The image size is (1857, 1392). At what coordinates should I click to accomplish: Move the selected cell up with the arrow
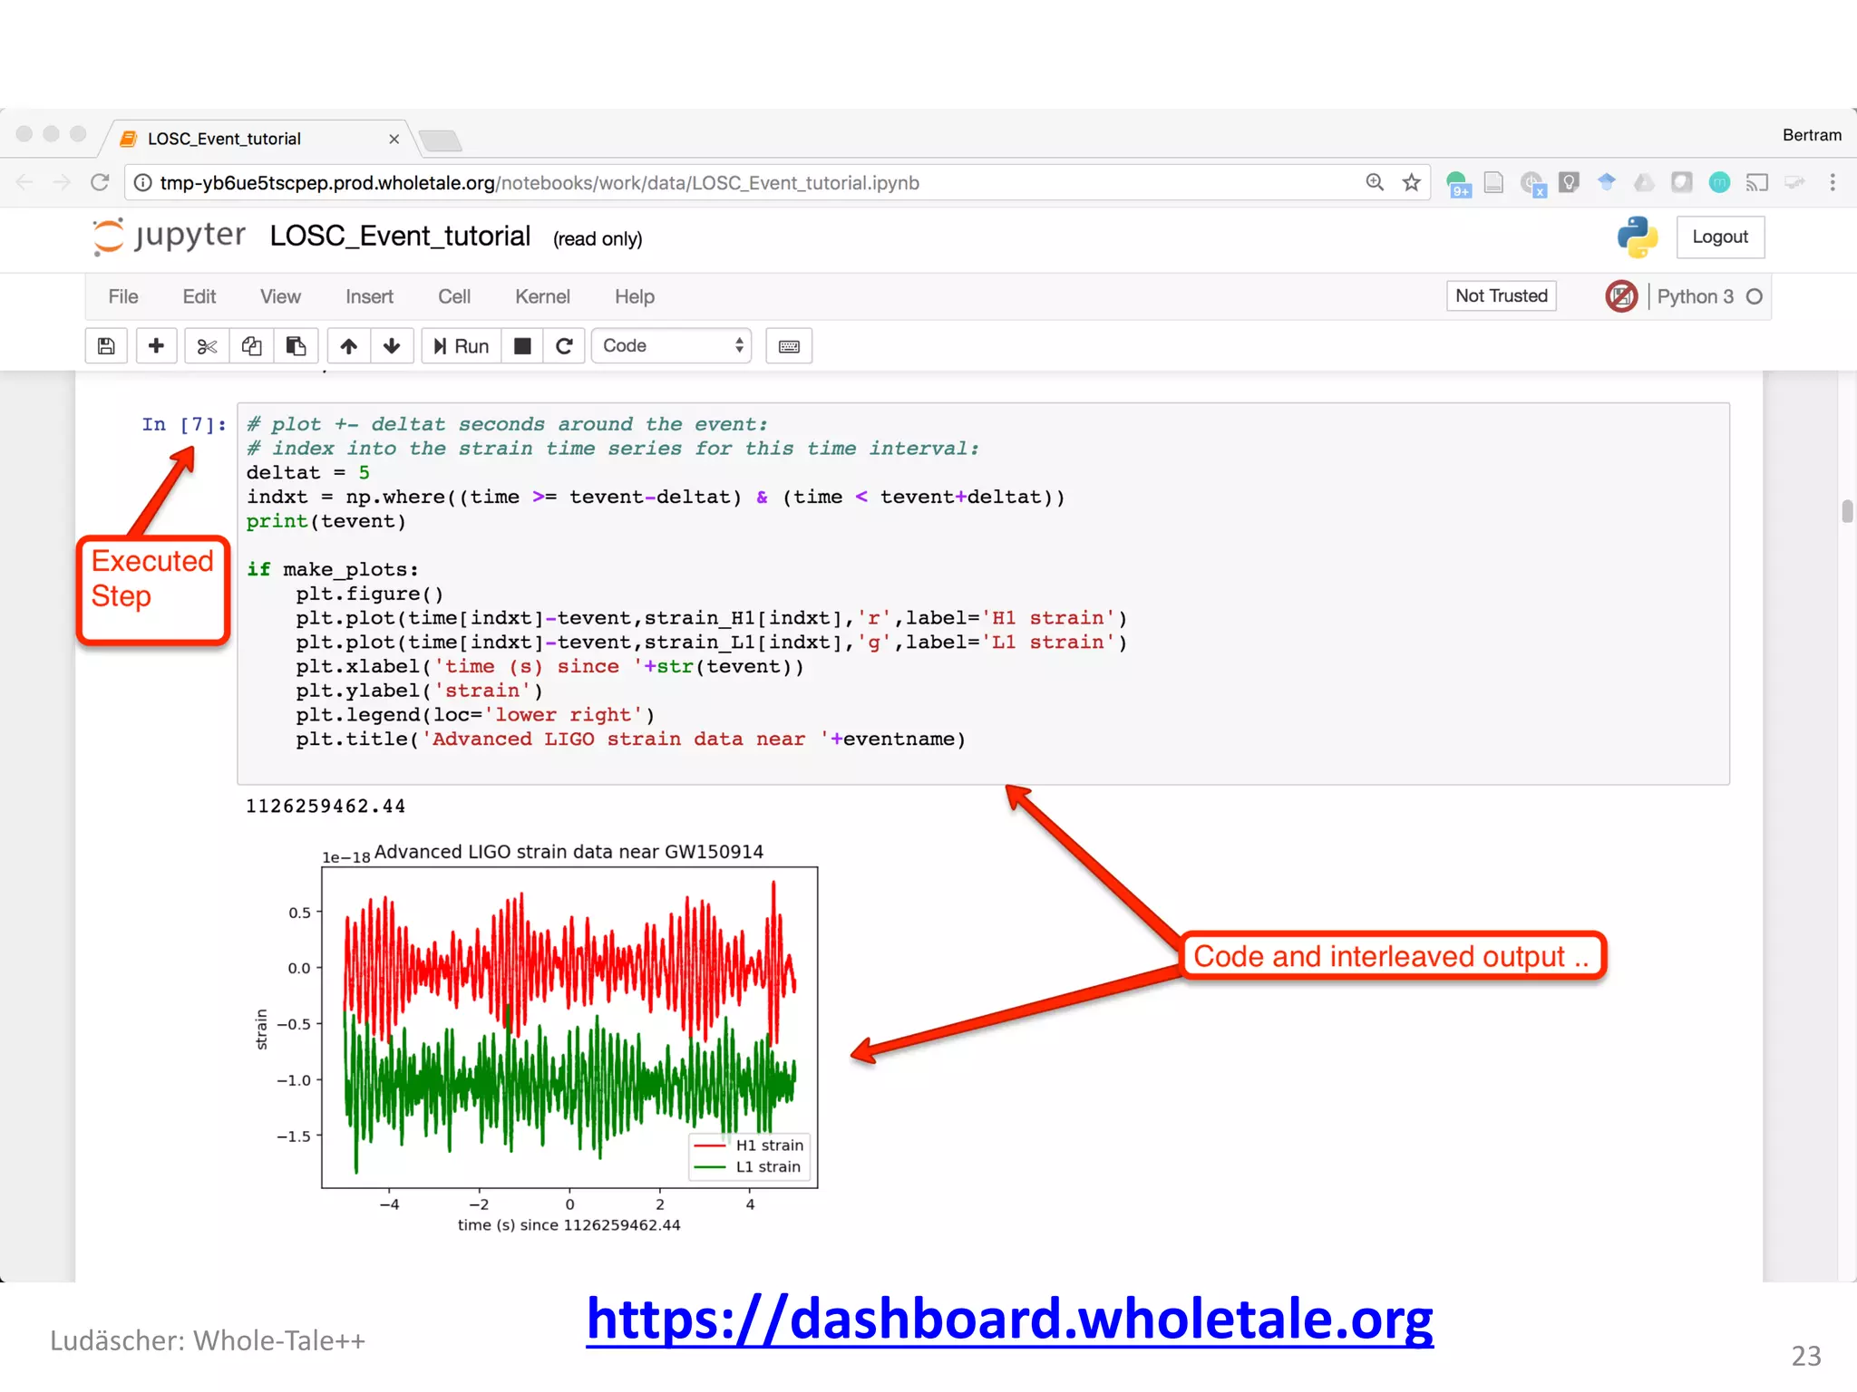click(x=349, y=346)
